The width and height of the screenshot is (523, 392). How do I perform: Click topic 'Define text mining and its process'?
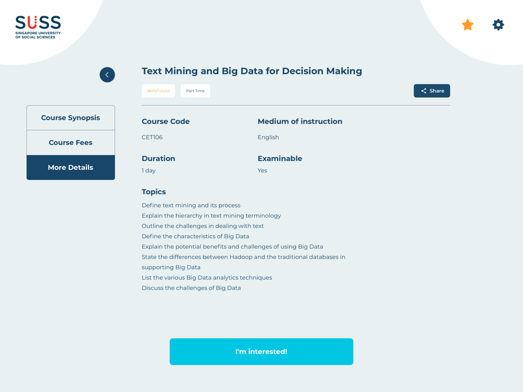191,205
